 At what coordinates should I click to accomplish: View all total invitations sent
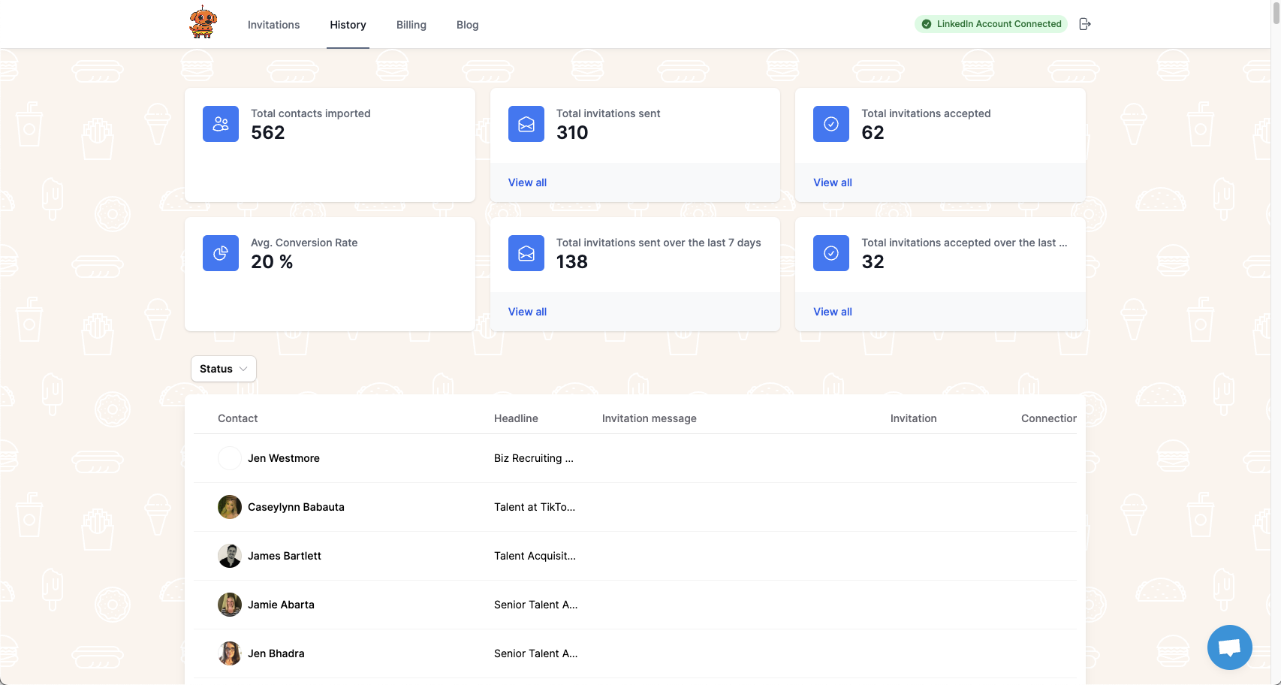coord(527,183)
